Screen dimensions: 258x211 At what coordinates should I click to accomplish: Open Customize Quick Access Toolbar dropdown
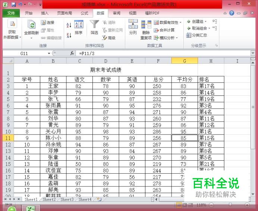(40, 4)
